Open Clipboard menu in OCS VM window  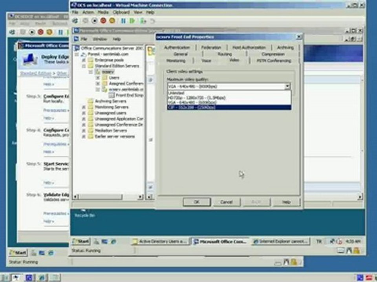[x=121, y=12]
